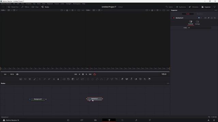Go to first frame

(76, 74)
